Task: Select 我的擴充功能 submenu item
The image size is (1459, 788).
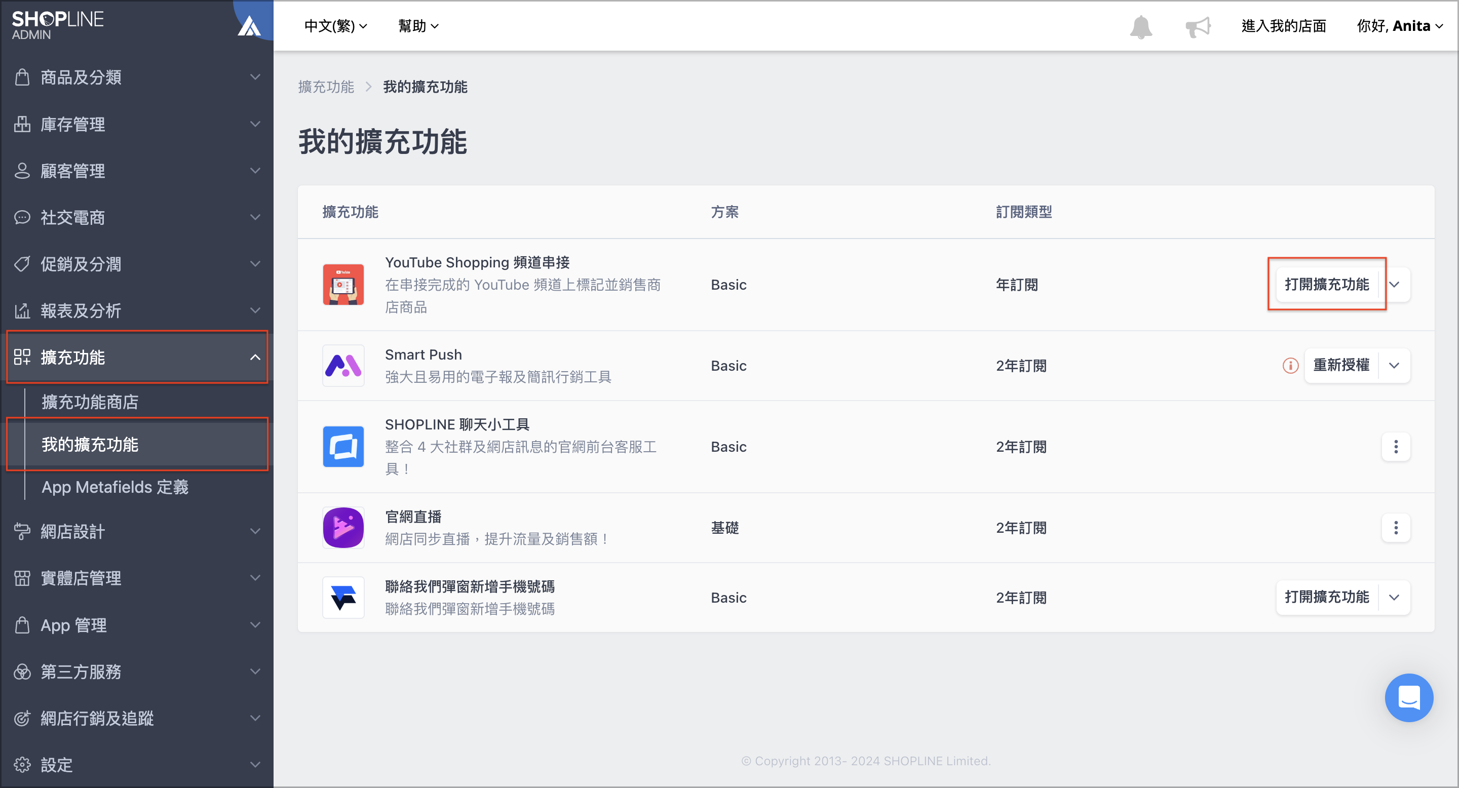Action: click(90, 444)
